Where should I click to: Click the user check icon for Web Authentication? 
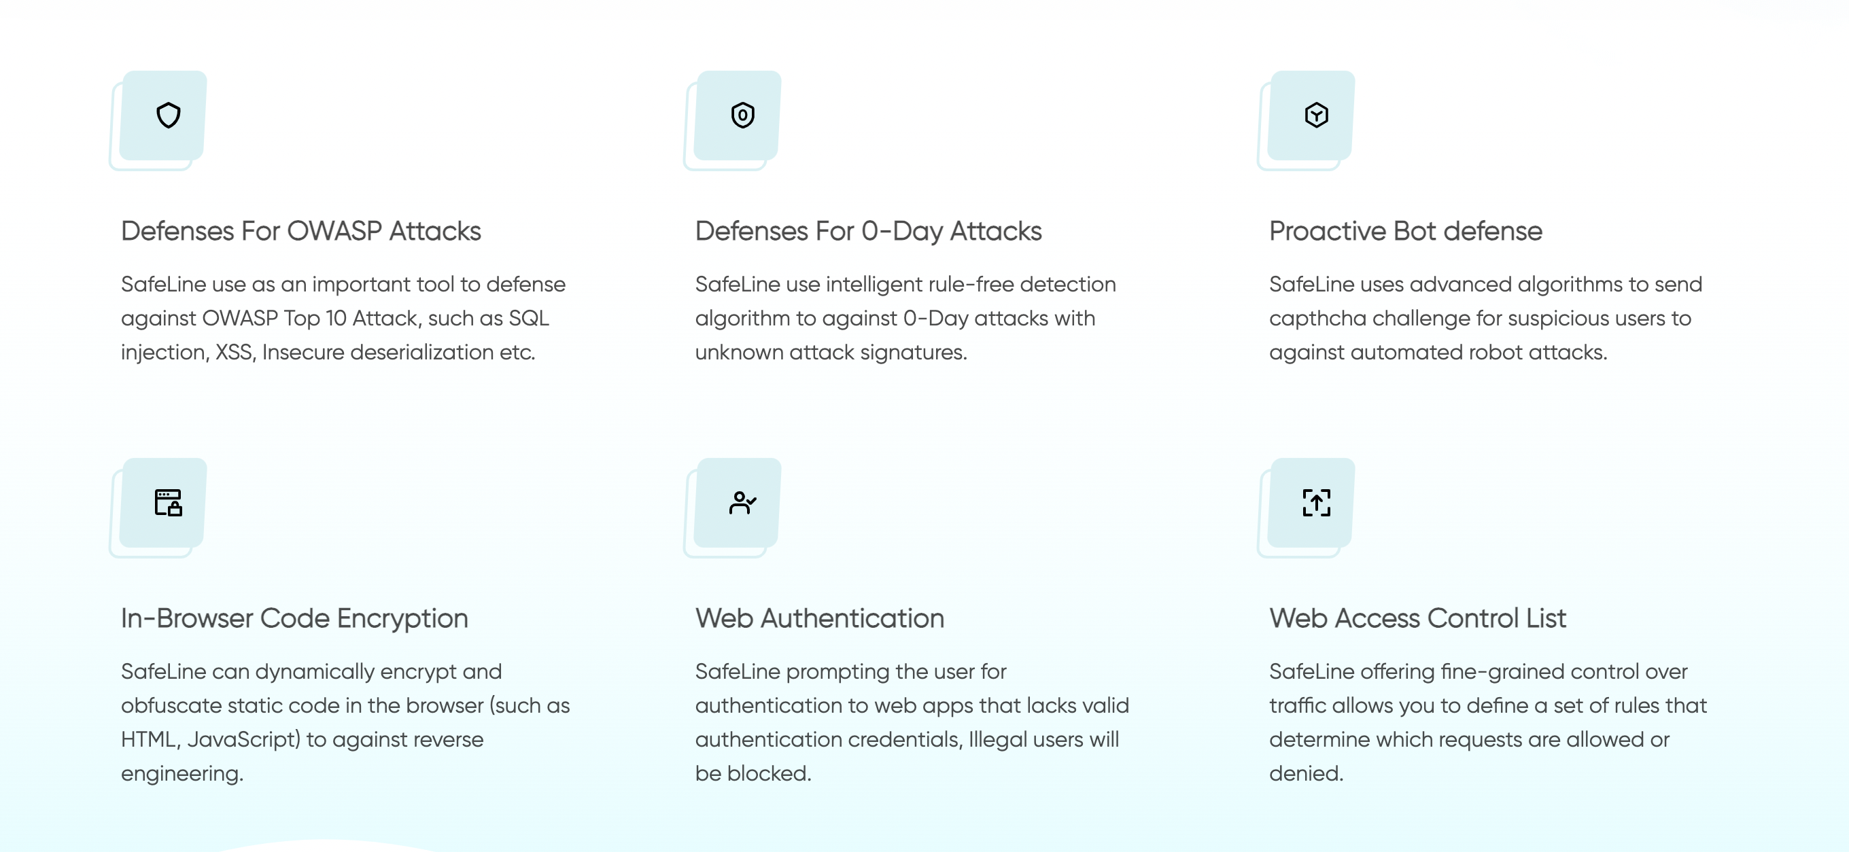(x=742, y=503)
